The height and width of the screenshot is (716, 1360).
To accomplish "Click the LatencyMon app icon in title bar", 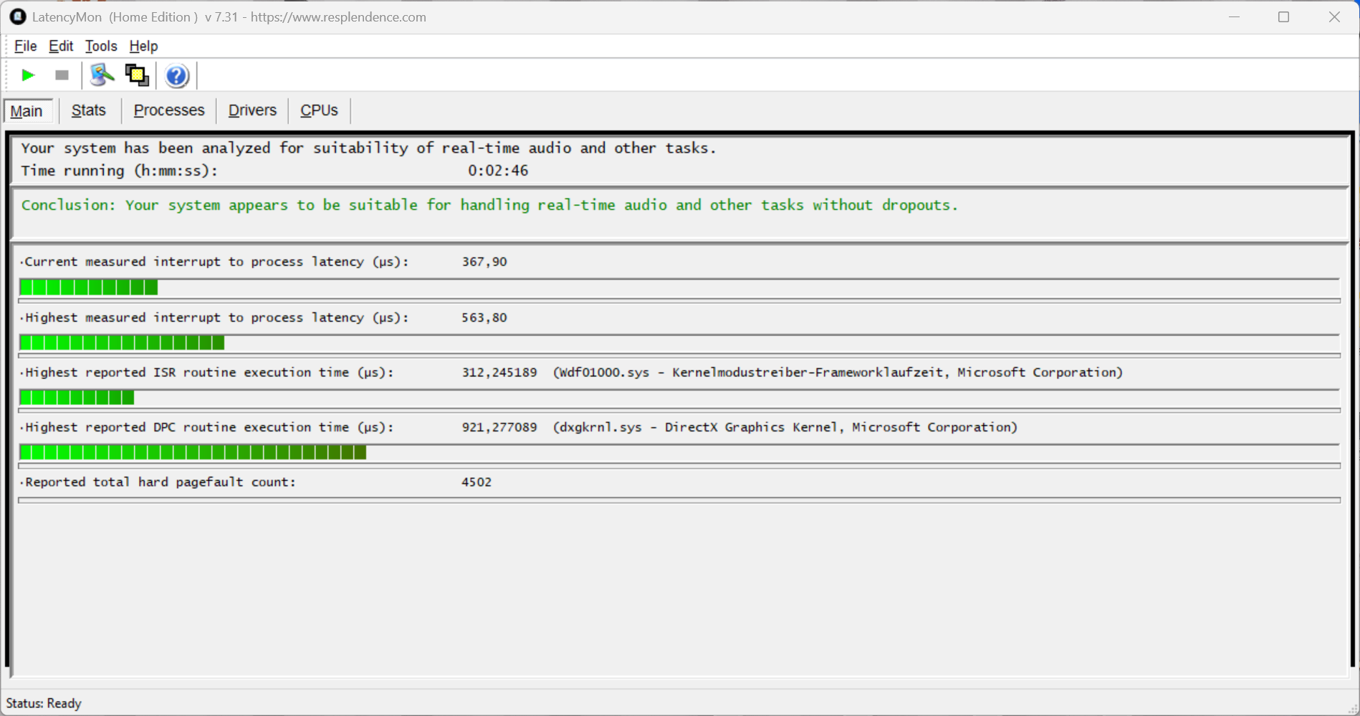I will click(x=17, y=16).
